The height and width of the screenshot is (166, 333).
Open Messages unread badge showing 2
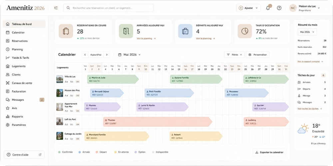point(42,100)
